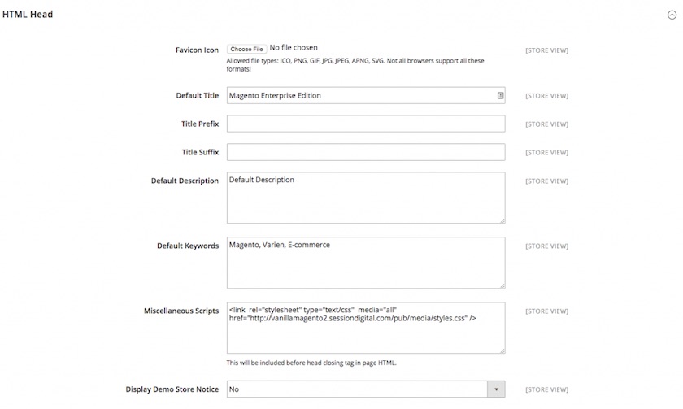Click the Miscellaneous Scripts textarea
This screenshot has height=409, width=683.
[366, 328]
